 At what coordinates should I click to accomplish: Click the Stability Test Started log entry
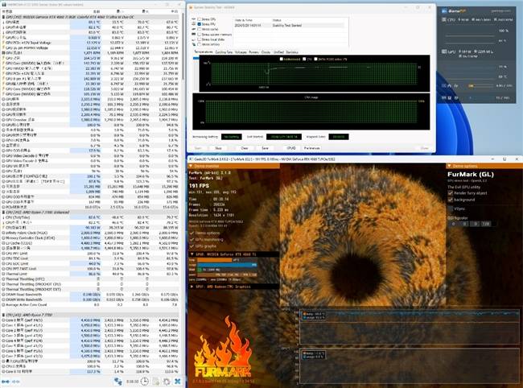tap(287, 25)
